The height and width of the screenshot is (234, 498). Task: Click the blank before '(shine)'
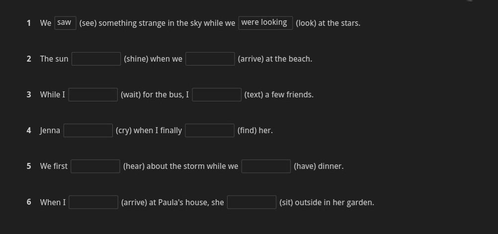96,59
